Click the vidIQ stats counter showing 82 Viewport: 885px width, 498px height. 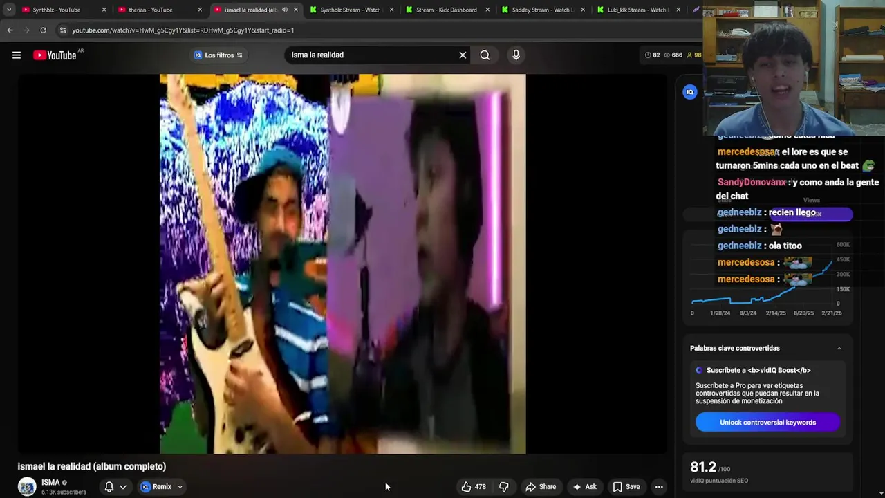(653, 55)
